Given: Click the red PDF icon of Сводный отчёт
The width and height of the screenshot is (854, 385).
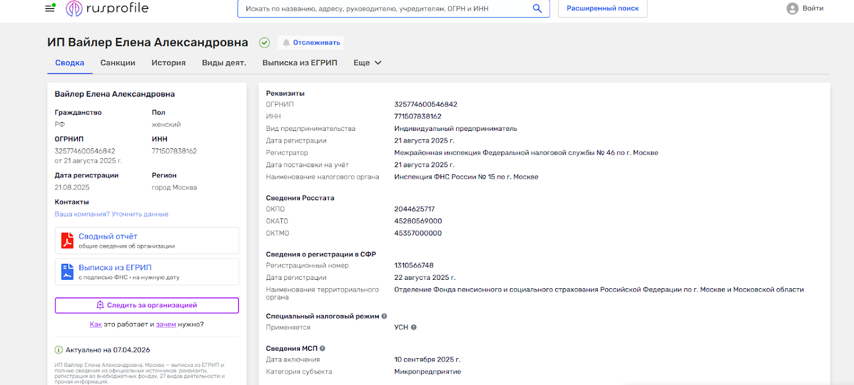Looking at the screenshot, I should 67,240.
